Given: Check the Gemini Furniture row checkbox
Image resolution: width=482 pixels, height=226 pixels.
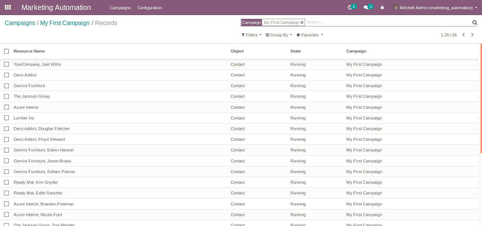Looking at the screenshot, I should 7,86.
